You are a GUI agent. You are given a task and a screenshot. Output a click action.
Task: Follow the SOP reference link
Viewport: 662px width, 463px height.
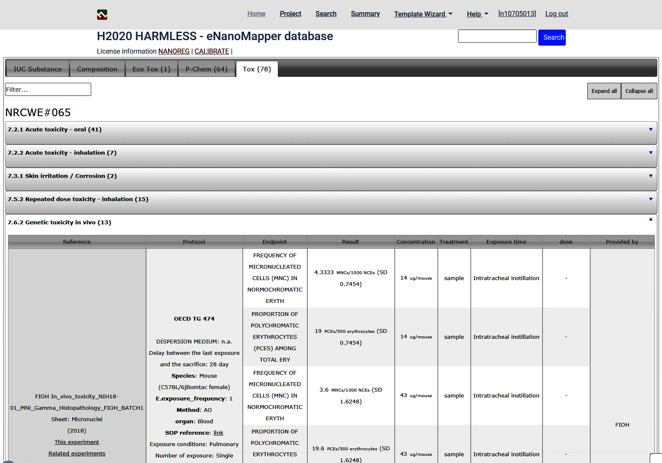click(218, 433)
